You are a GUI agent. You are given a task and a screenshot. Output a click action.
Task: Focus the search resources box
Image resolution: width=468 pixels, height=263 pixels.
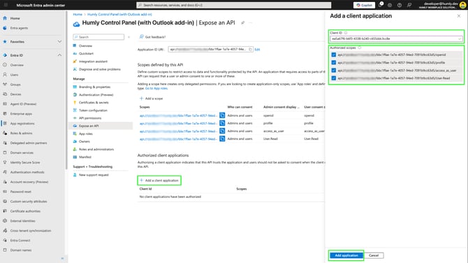[234, 5]
